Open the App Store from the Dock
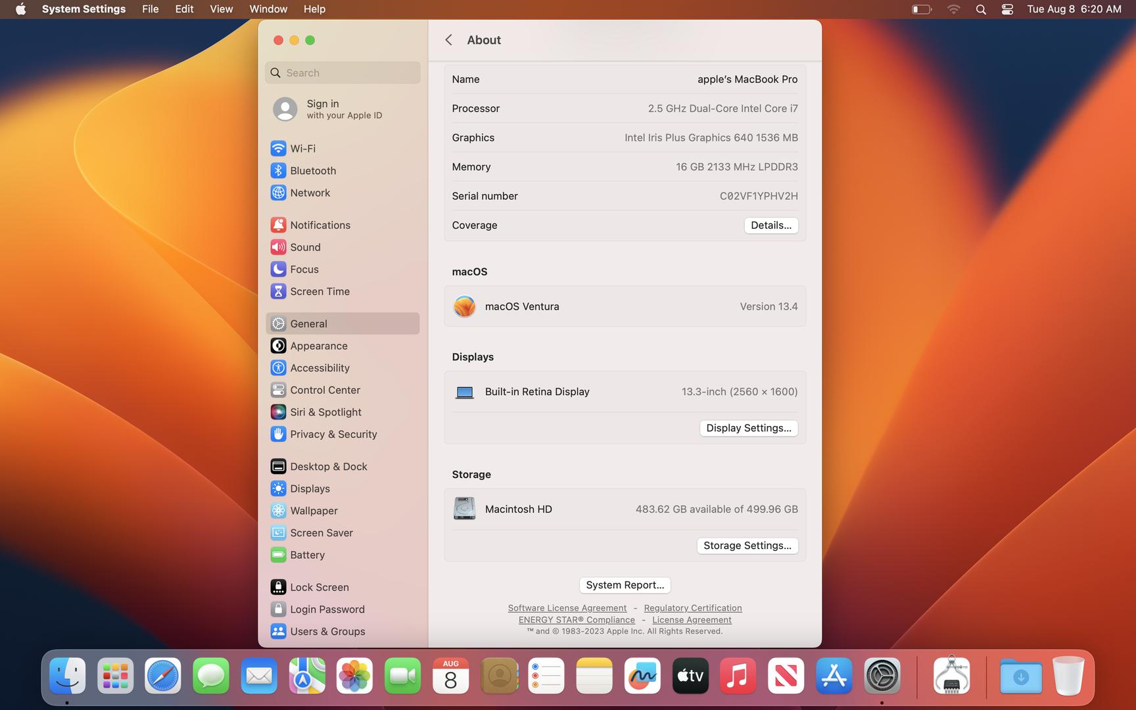Image resolution: width=1136 pixels, height=710 pixels. [834, 676]
